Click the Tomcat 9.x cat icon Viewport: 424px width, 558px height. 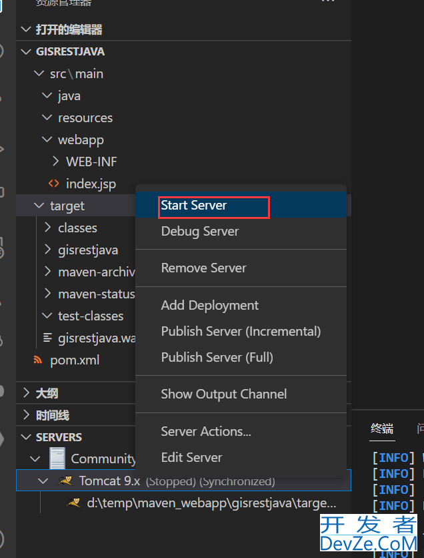pyautogui.click(x=65, y=481)
